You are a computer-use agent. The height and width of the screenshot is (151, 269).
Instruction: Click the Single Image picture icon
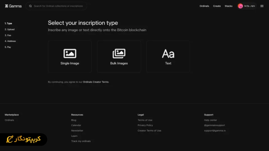coord(70,54)
